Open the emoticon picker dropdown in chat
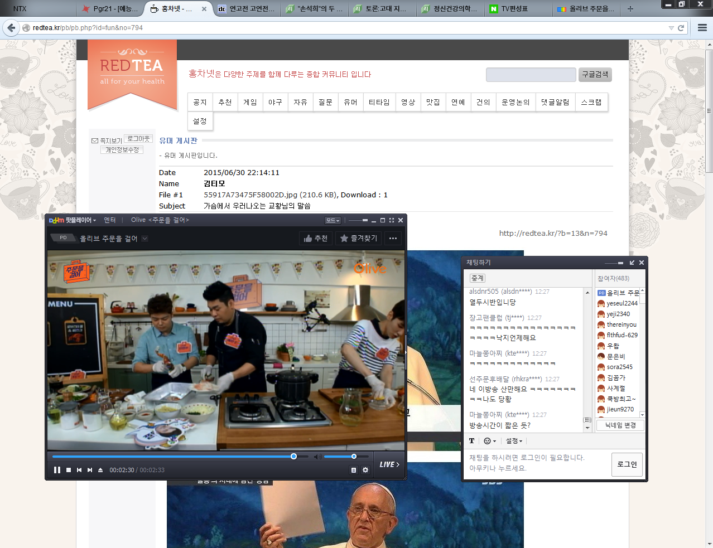The height and width of the screenshot is (548, 713). point(489,441)
